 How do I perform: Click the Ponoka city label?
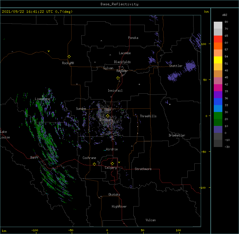point(133,38)
